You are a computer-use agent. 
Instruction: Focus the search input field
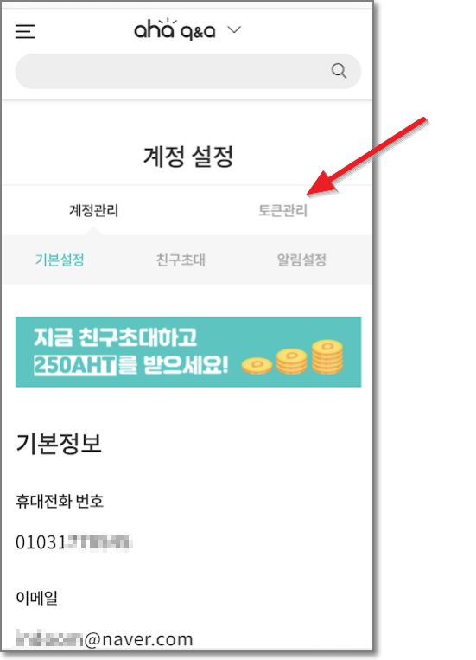[188, 71]
